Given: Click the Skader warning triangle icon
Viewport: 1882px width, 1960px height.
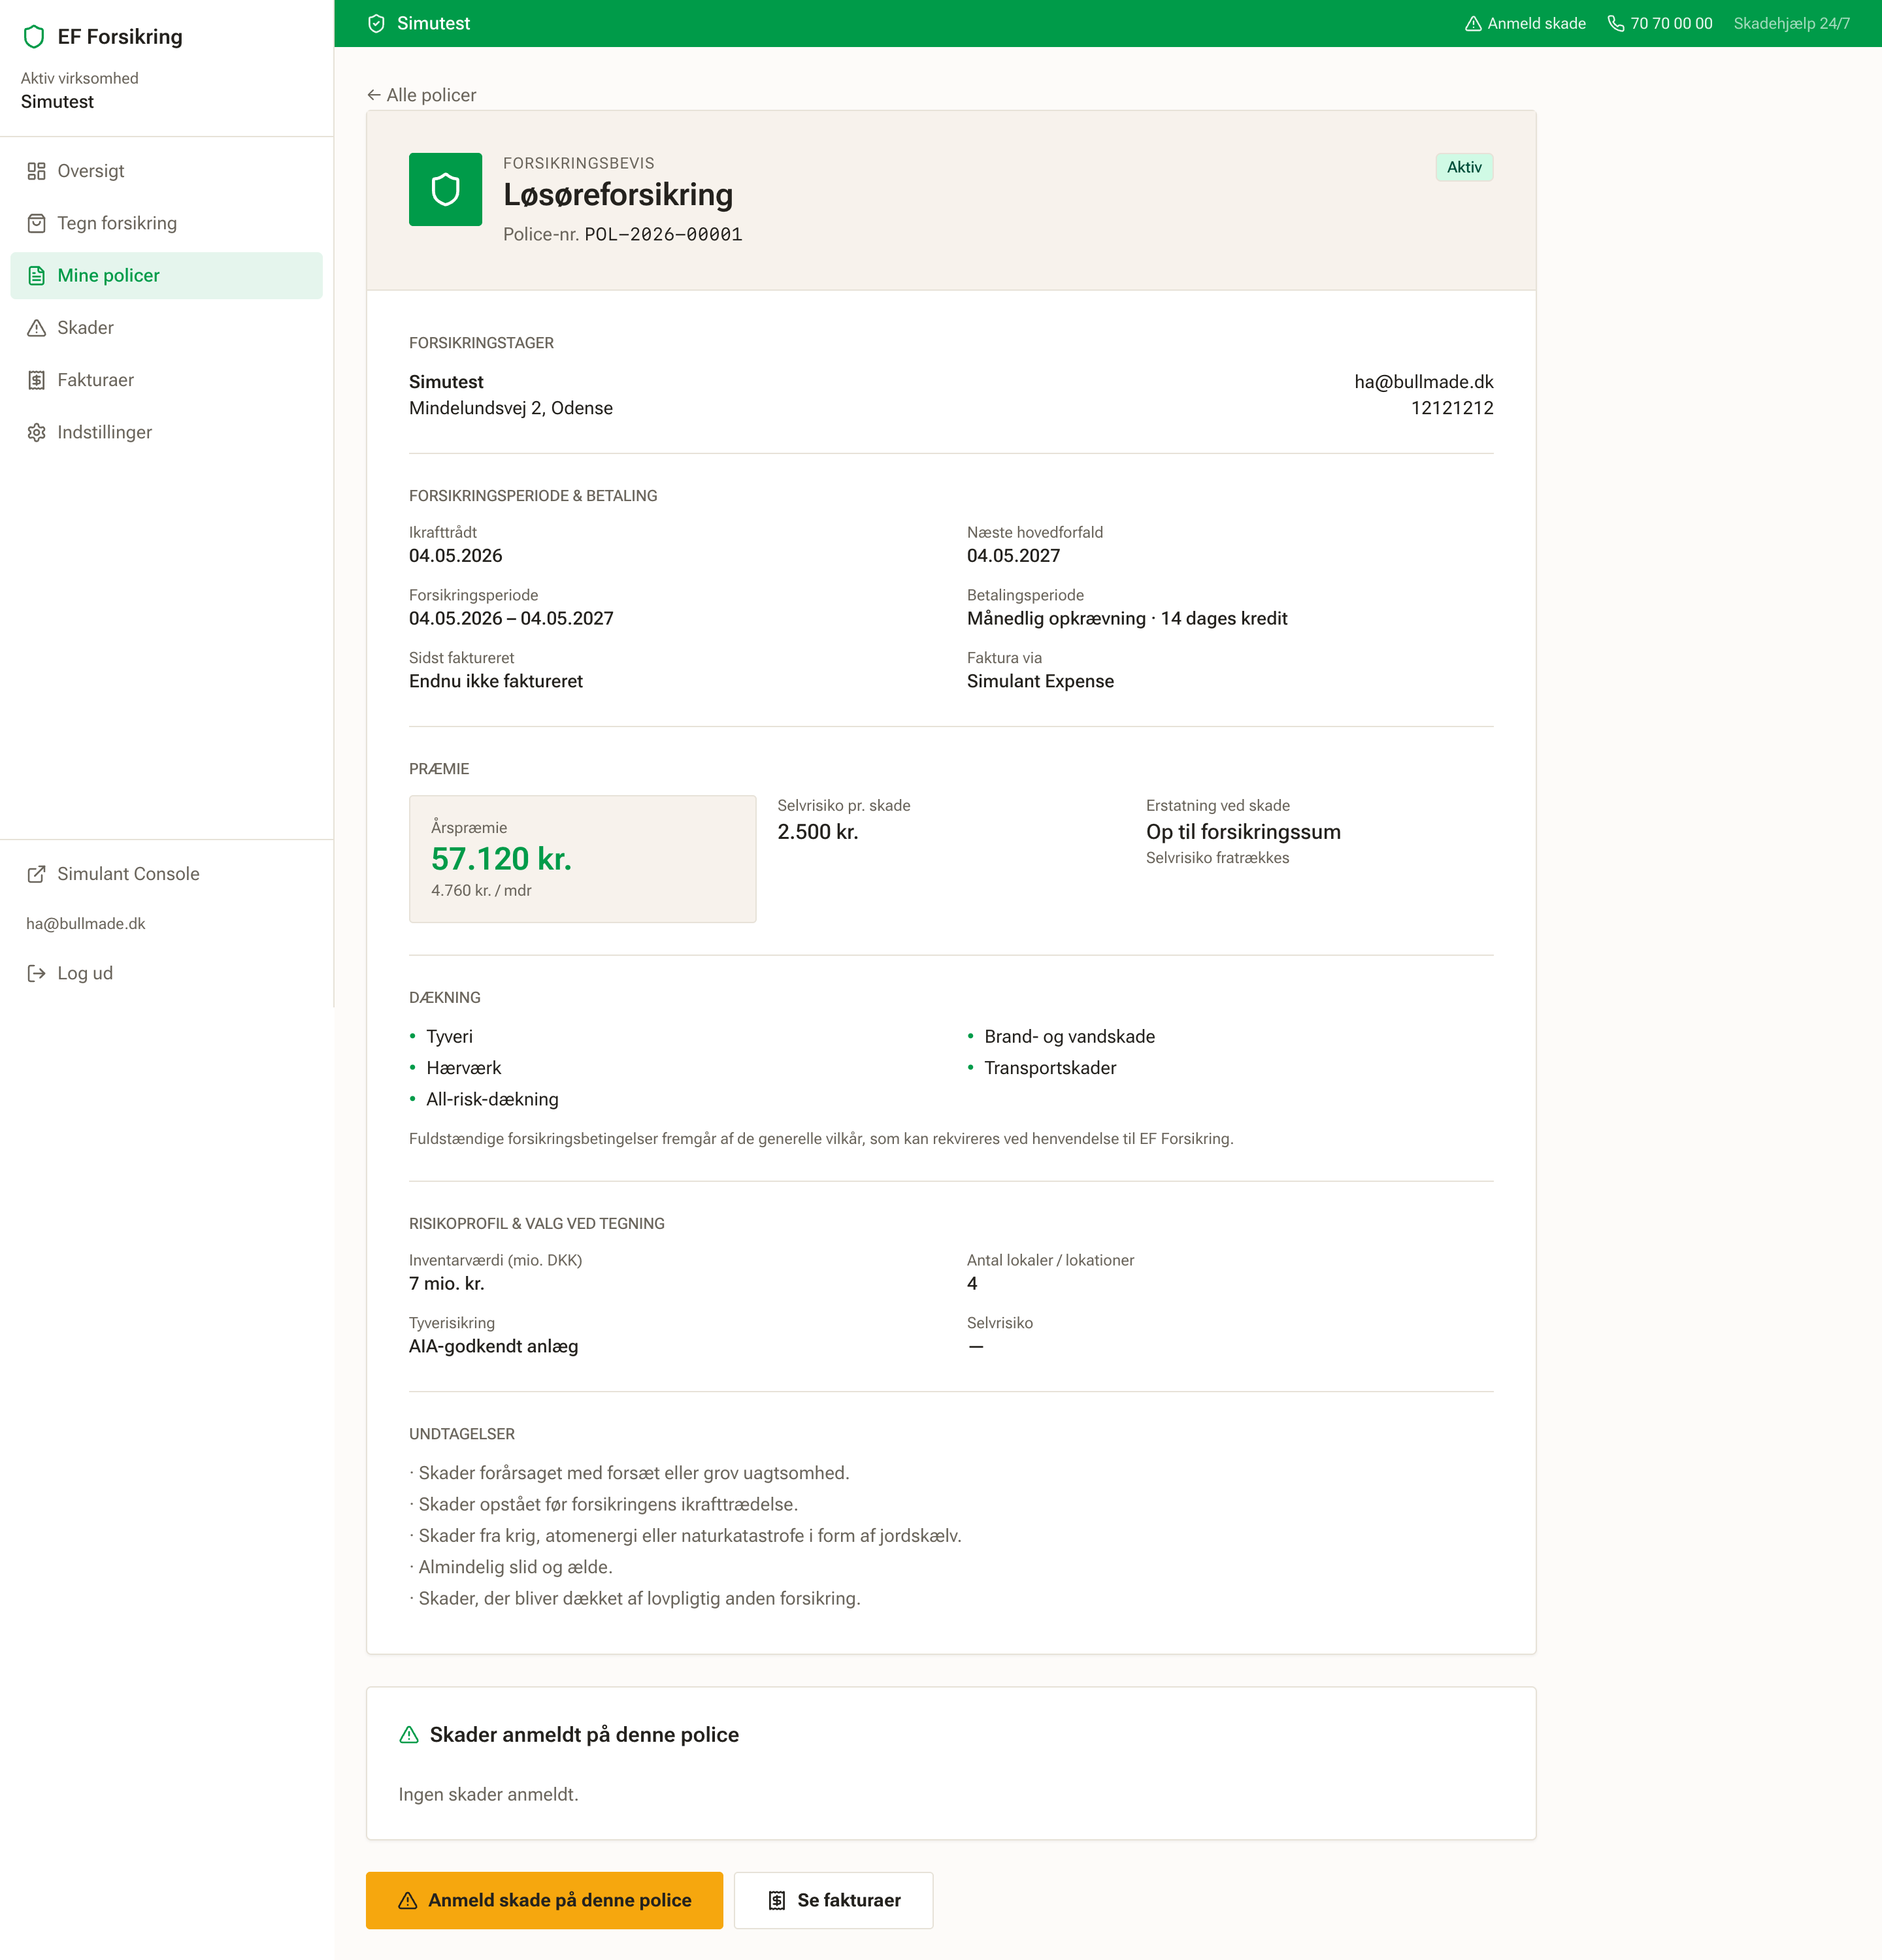Looking at the screenshot, I should [x=37, y=328].
